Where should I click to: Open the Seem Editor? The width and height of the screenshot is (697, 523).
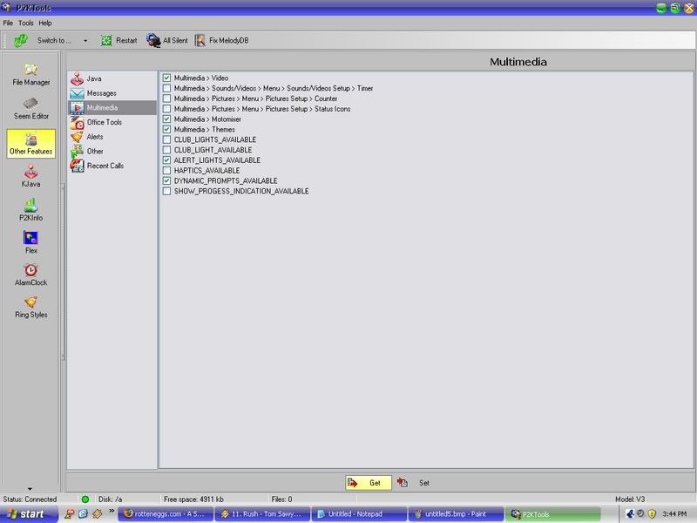pos(31,108)
